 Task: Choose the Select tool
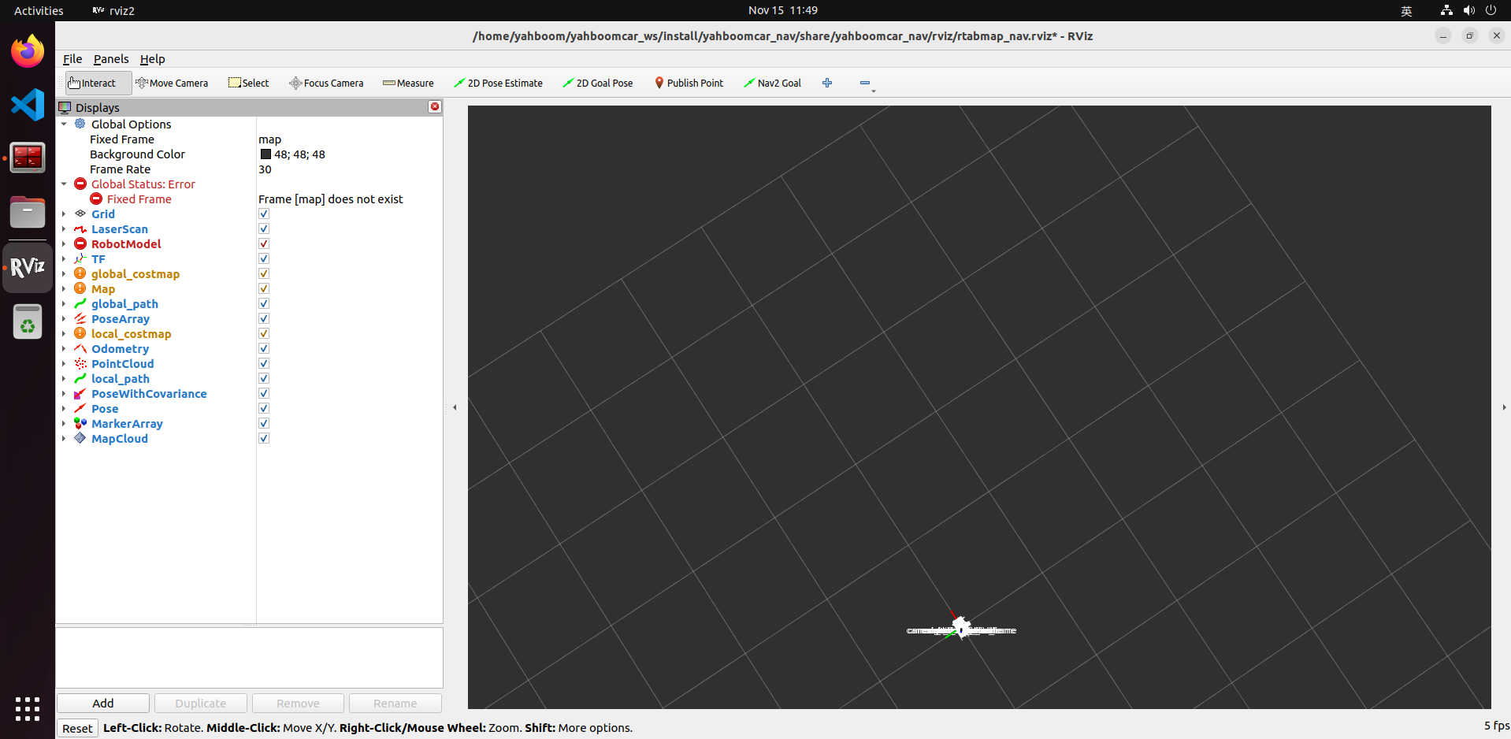click(x=249, y=83)
